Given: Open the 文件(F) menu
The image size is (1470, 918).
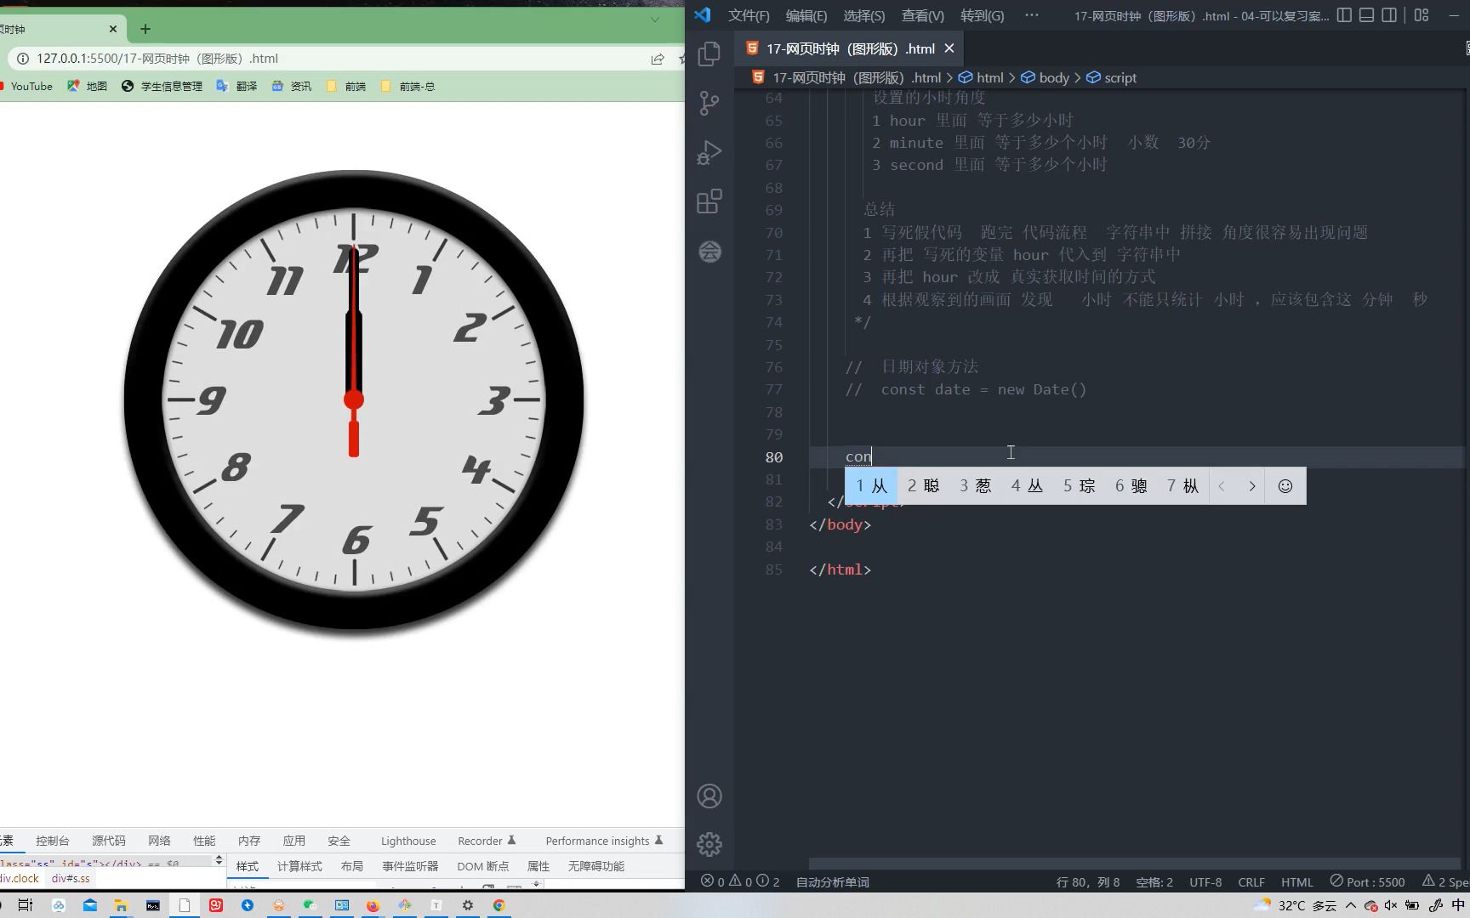Looking at the screenshot, I should tap(749, 15).
